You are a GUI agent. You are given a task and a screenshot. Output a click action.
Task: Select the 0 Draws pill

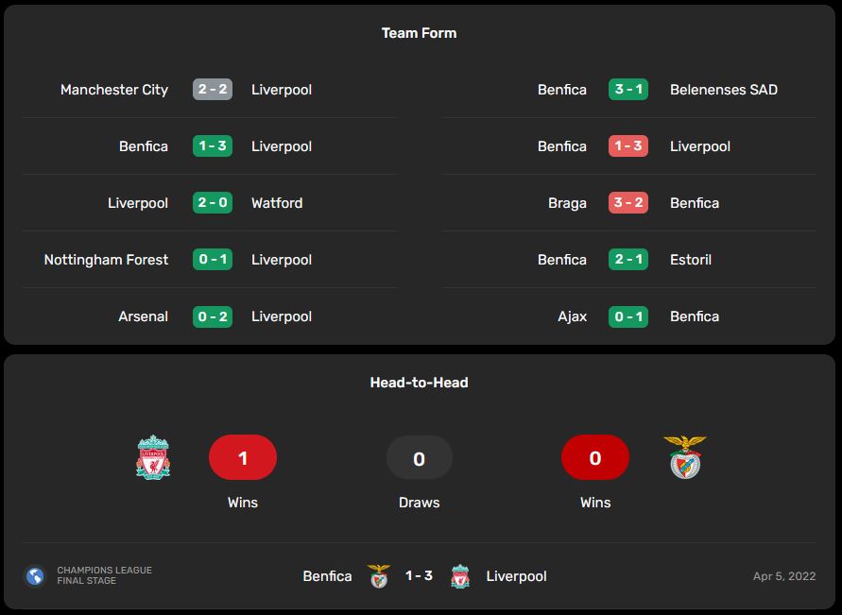tap(420, 458)
